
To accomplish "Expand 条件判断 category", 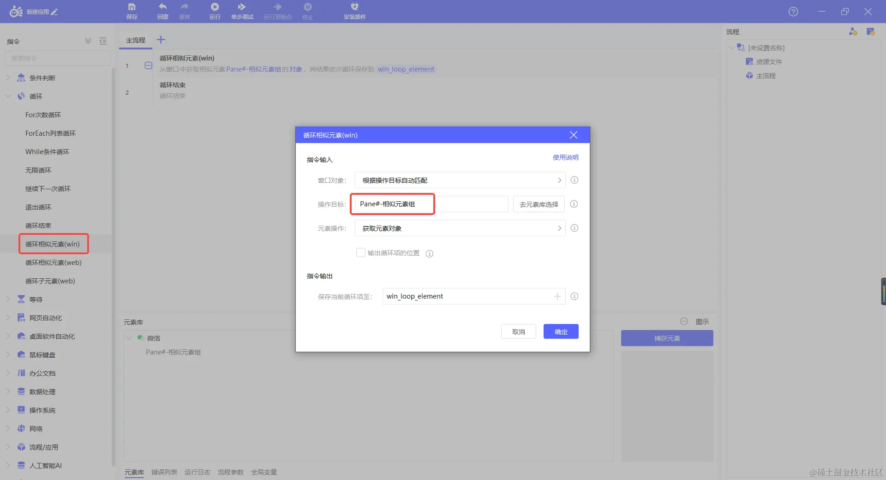I will [x=8, y=78].
